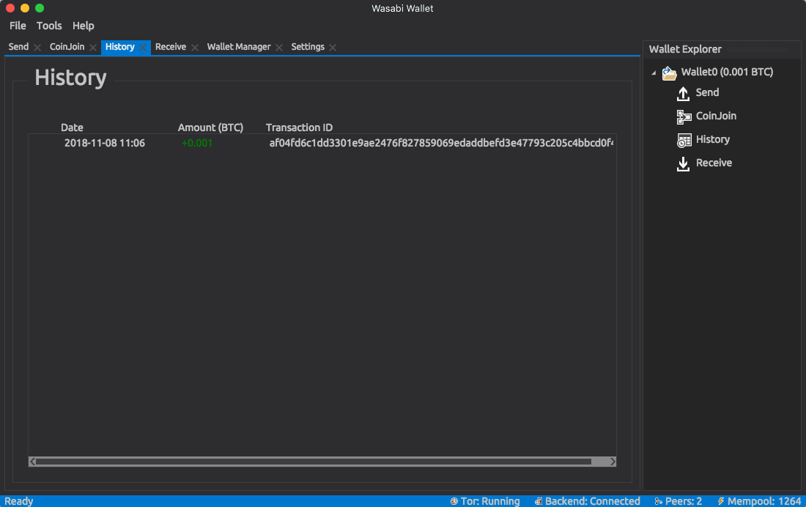This screenshot has width=806, height=507.
Task: Click the Tor: Running status text
Action: tap(490, 501)
